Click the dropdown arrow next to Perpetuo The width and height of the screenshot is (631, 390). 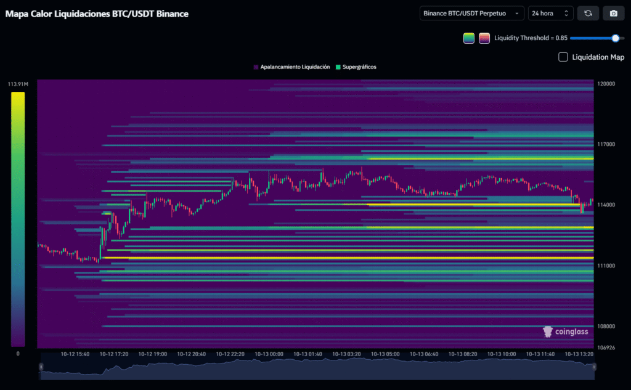[516, 14]
